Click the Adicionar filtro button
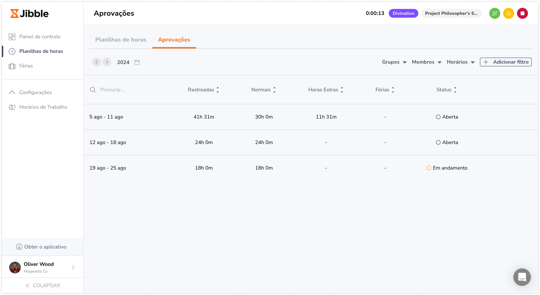 tap(505, 62)
